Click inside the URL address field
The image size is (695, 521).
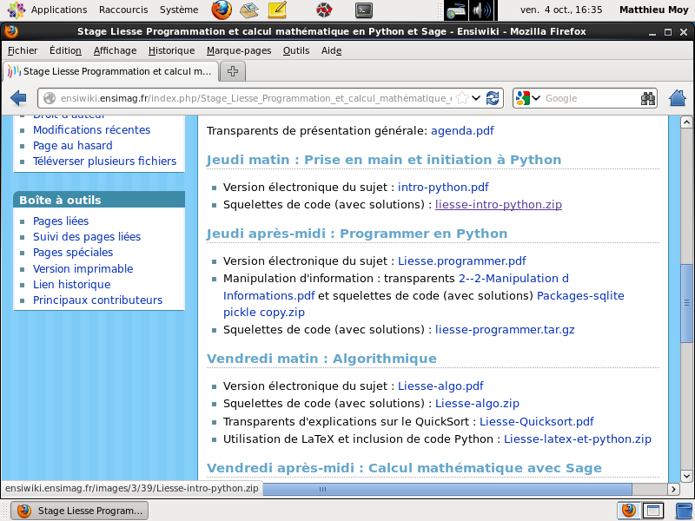pyautogui.click(x=255, y=98)
